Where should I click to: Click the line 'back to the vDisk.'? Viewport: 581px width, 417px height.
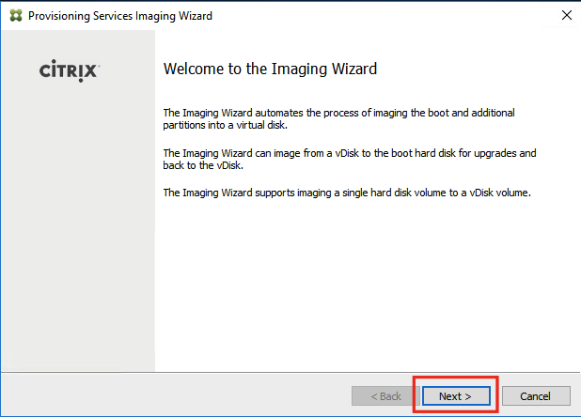[x=203, y=165]
